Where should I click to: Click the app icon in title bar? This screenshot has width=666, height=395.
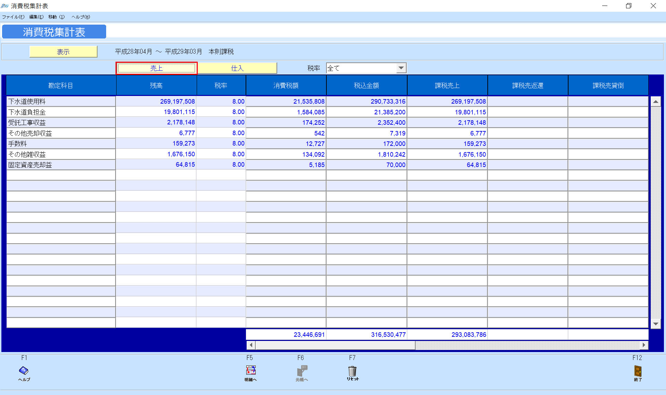click(5, 6)
